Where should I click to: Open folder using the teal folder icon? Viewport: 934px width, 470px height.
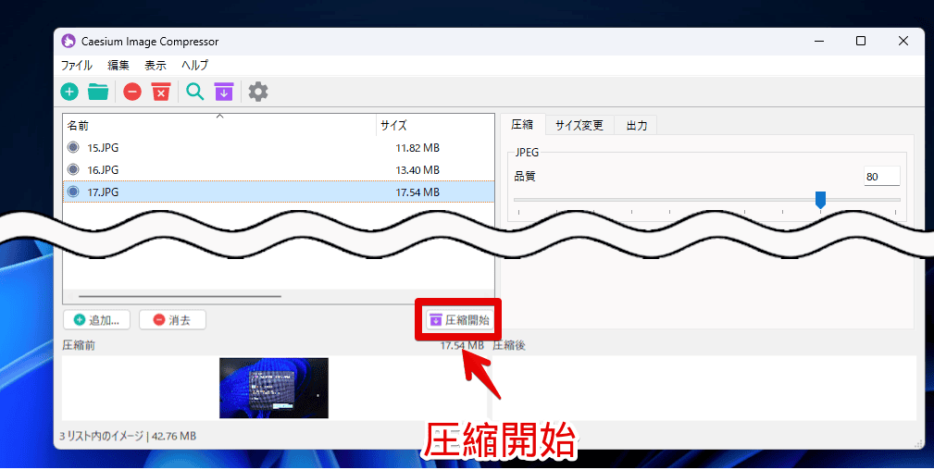click(x=98, y=92)
